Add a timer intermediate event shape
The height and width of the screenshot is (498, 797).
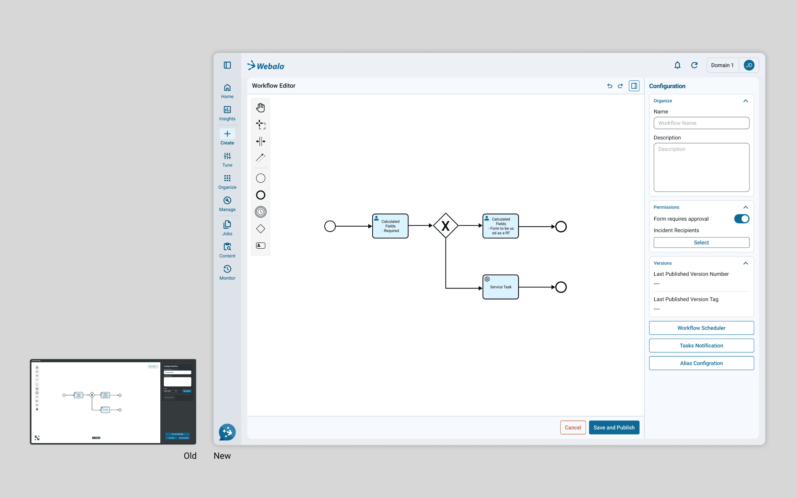(261, 212)
